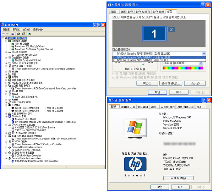Collapse the 디스크 드라이브 tree node
213x192 pixels.
[x=6, y=52]
